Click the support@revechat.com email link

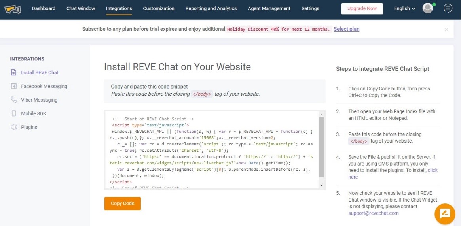pos(373,213)
